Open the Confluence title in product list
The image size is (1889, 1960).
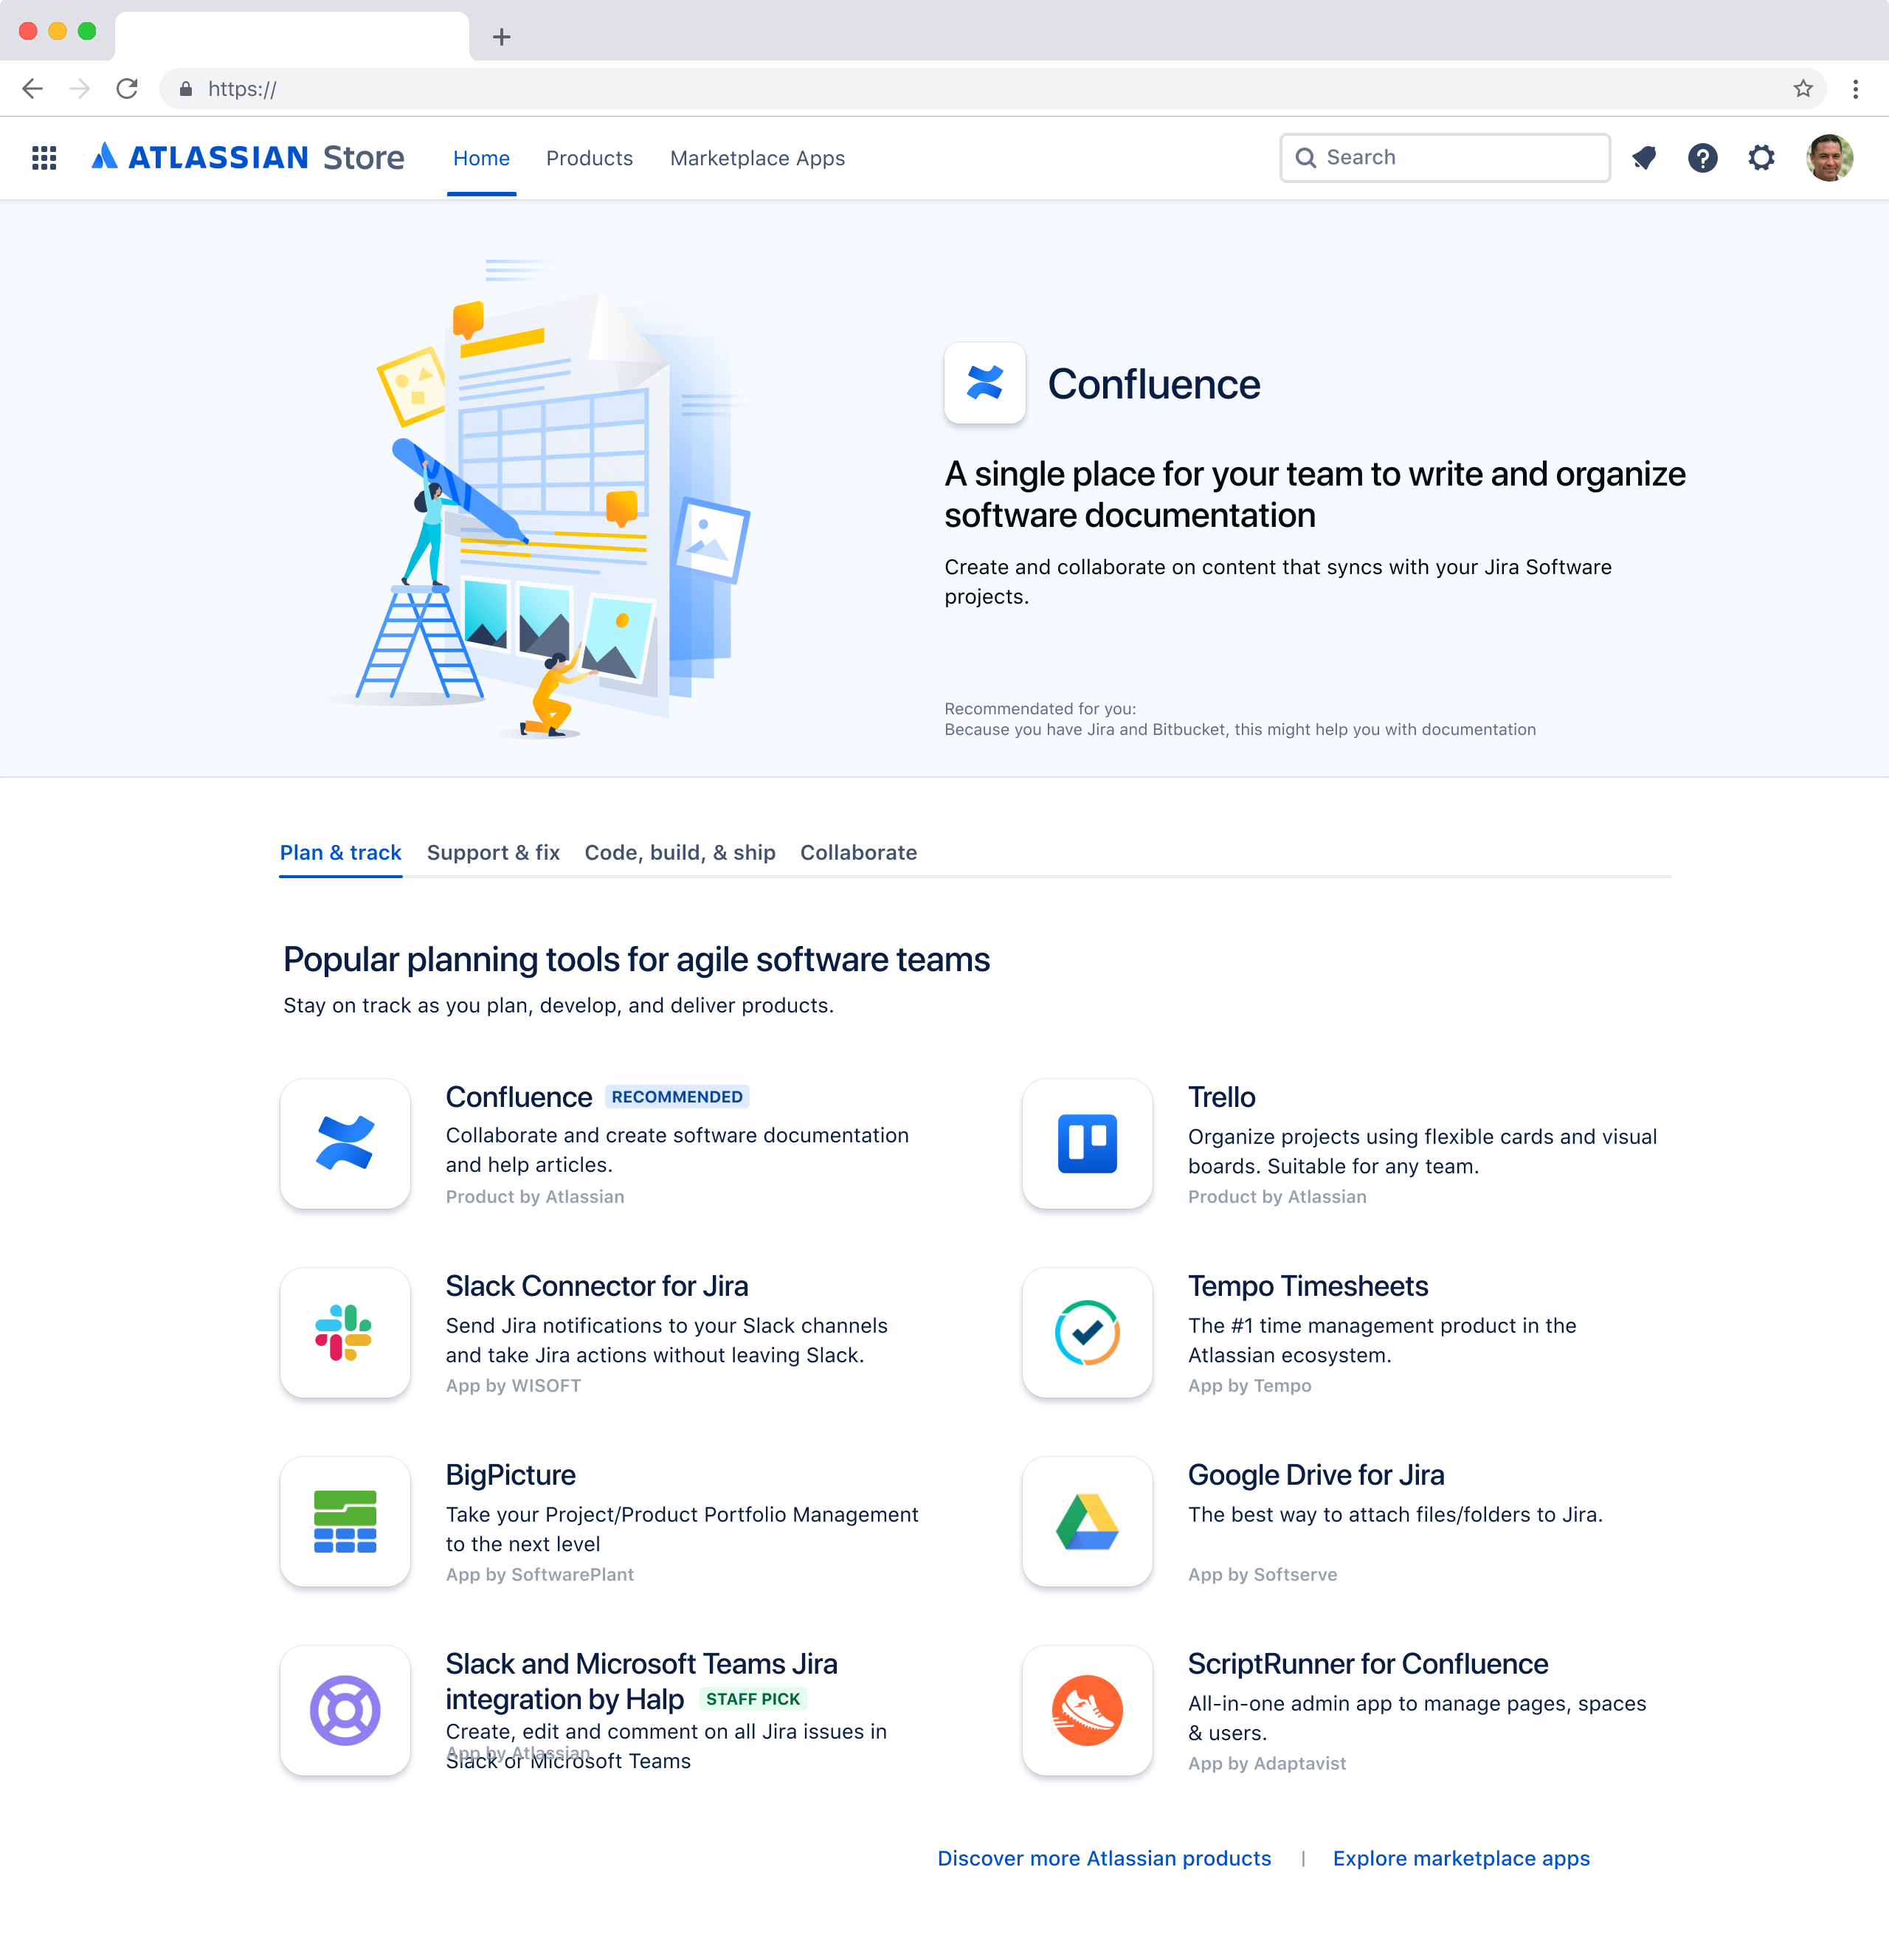pyautogui.click(x=519, y=1097)
